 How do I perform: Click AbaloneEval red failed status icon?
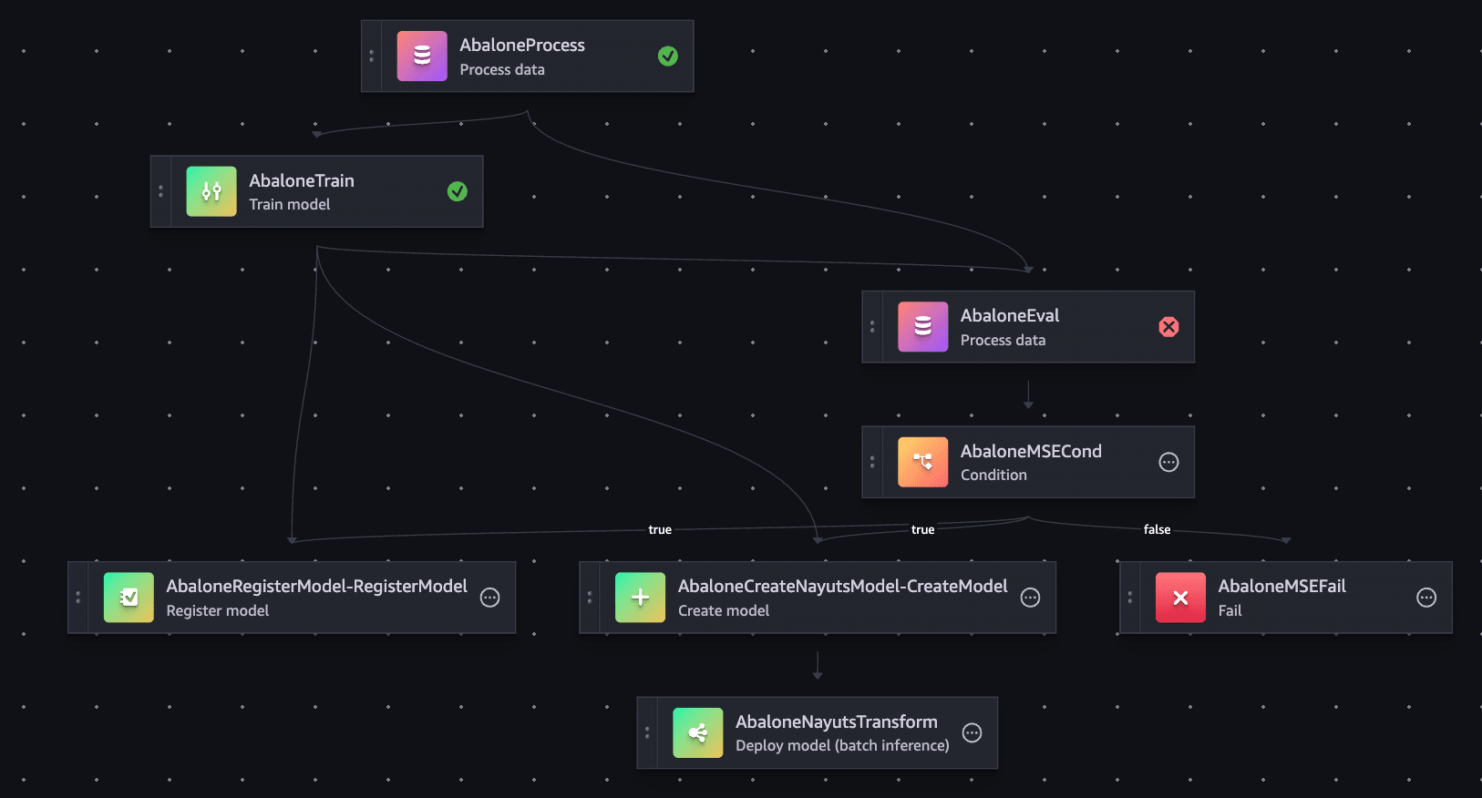click(x=1168, y=327)
